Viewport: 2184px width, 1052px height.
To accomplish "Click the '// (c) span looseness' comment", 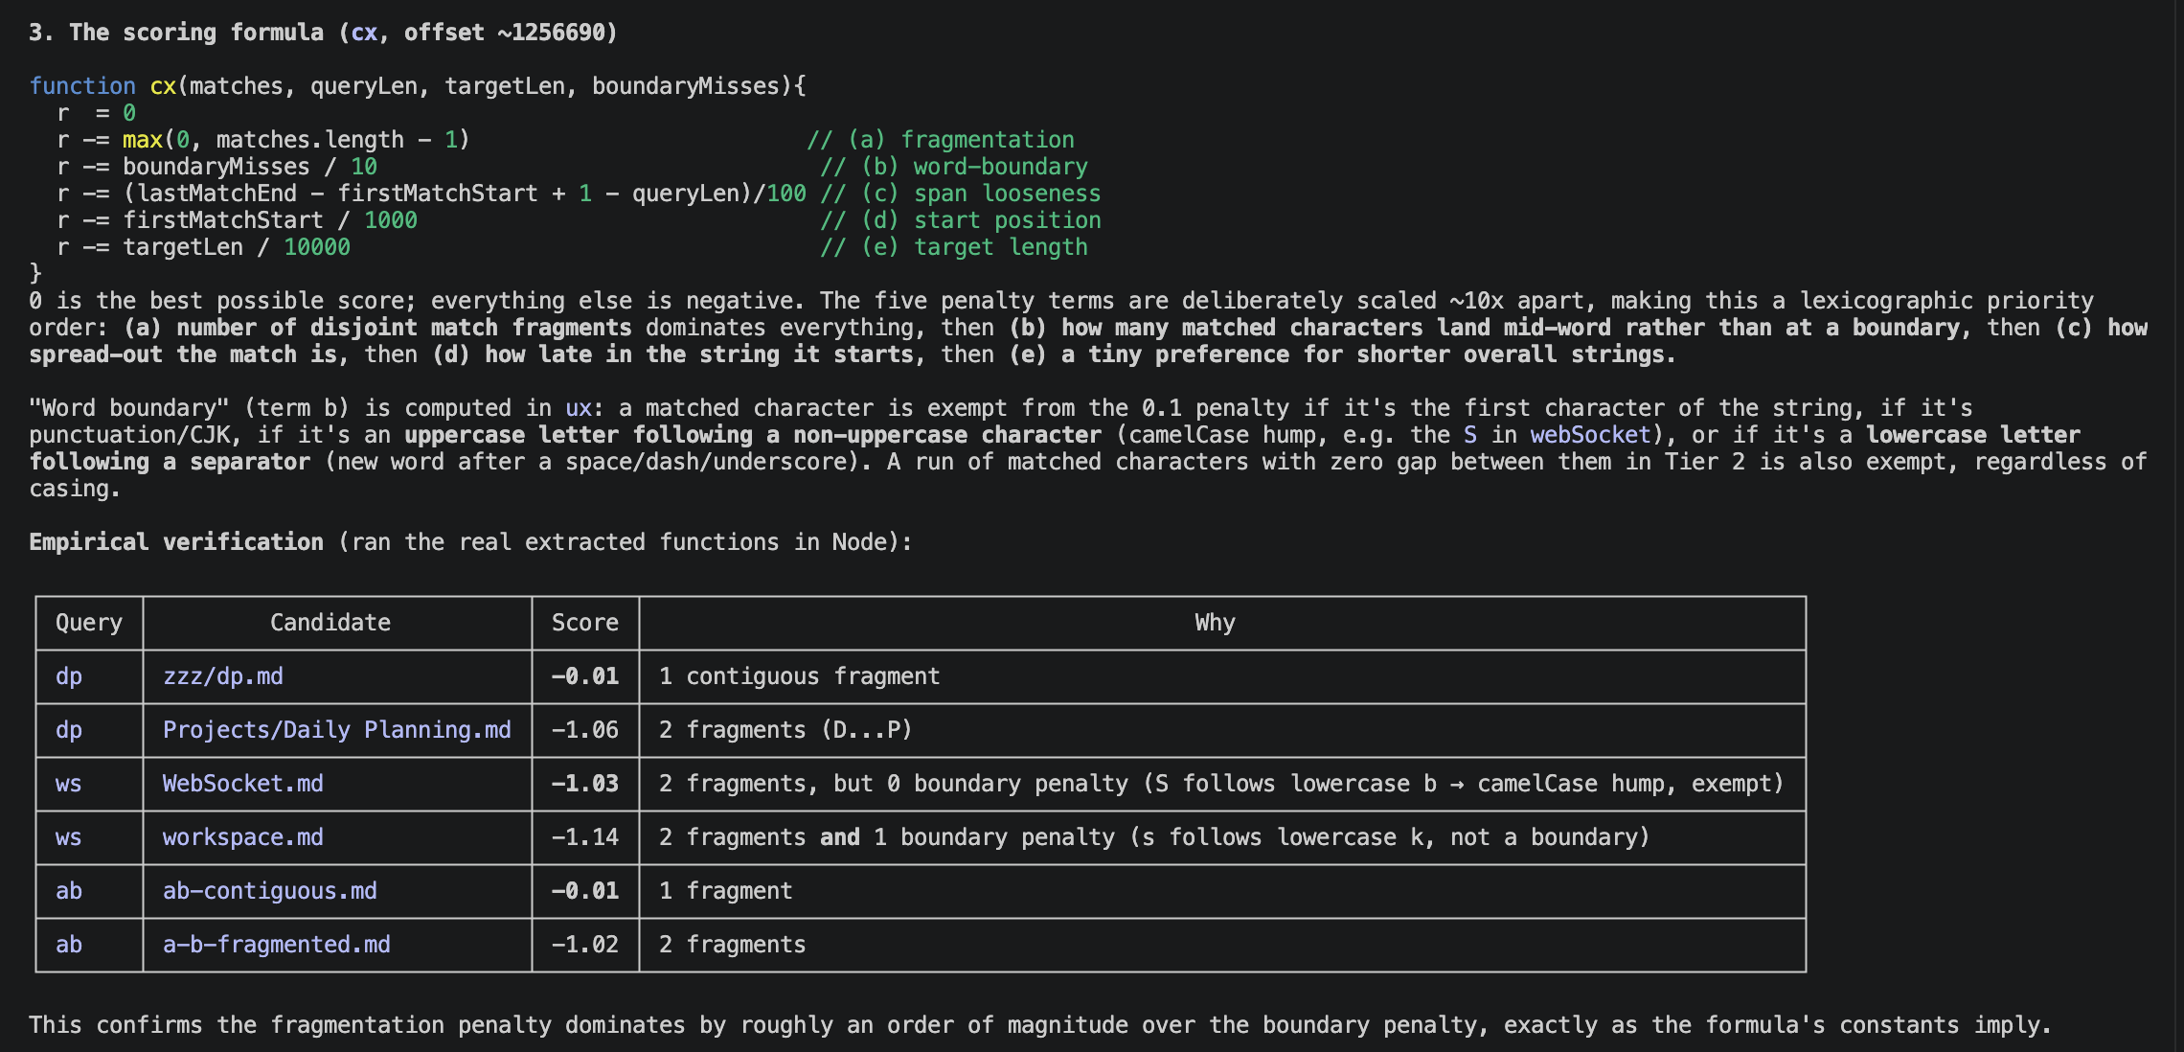I will tap(961, 194).
